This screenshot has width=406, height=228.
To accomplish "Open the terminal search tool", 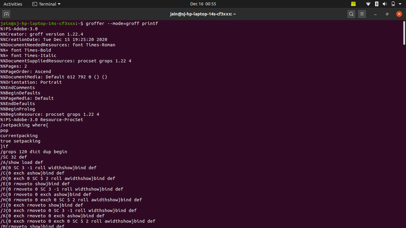I will tap(351, 14).
